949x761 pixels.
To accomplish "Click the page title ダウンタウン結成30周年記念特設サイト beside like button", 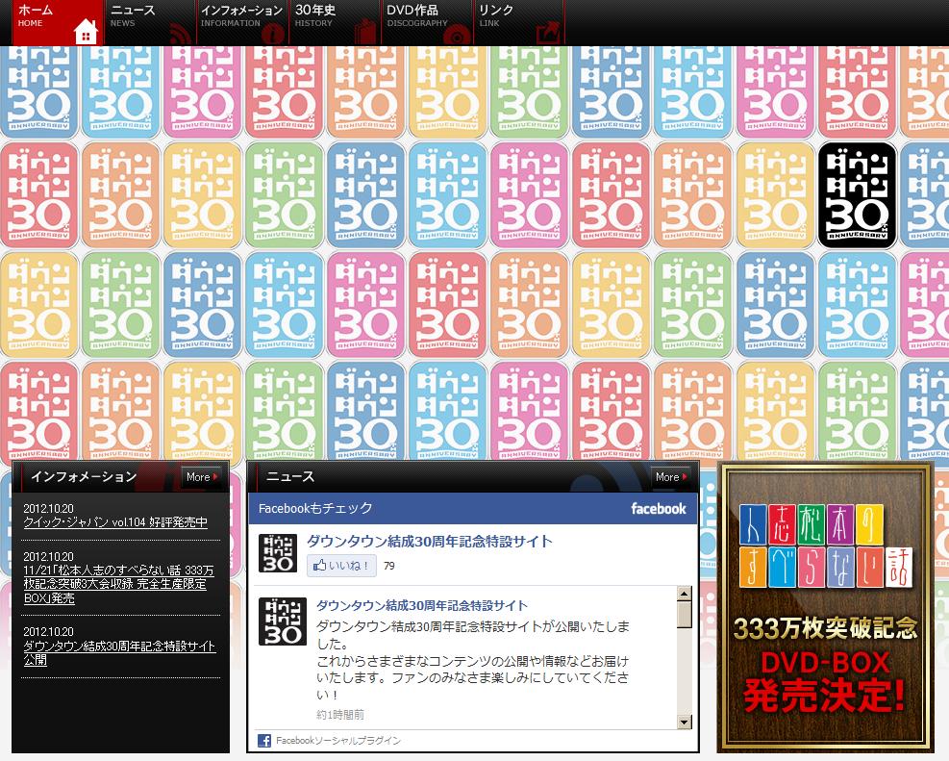I will [x=430, y=542].
